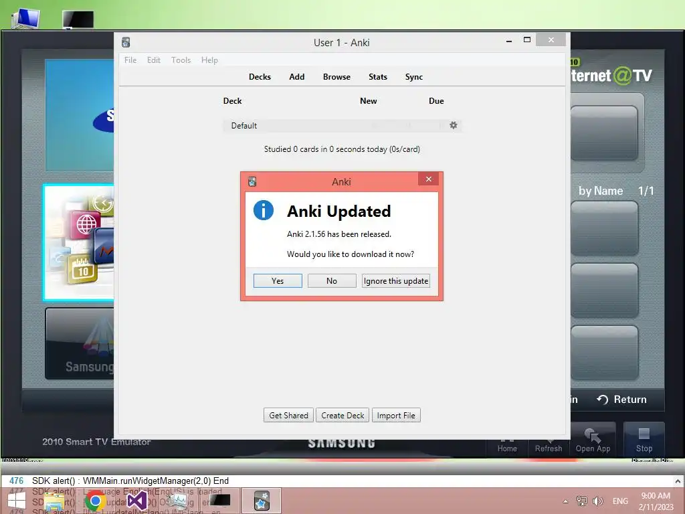Click the black monitor desktop icon
The width and height of the screenshot is (685, 514).
tap(78, 19)
